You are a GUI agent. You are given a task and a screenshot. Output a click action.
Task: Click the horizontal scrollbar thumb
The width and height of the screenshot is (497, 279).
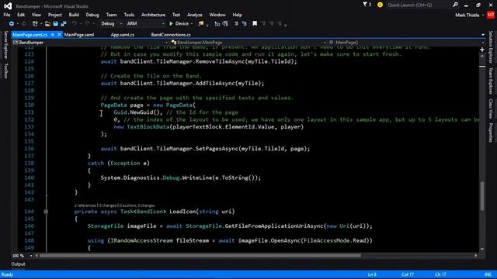[x=200, y=256]
